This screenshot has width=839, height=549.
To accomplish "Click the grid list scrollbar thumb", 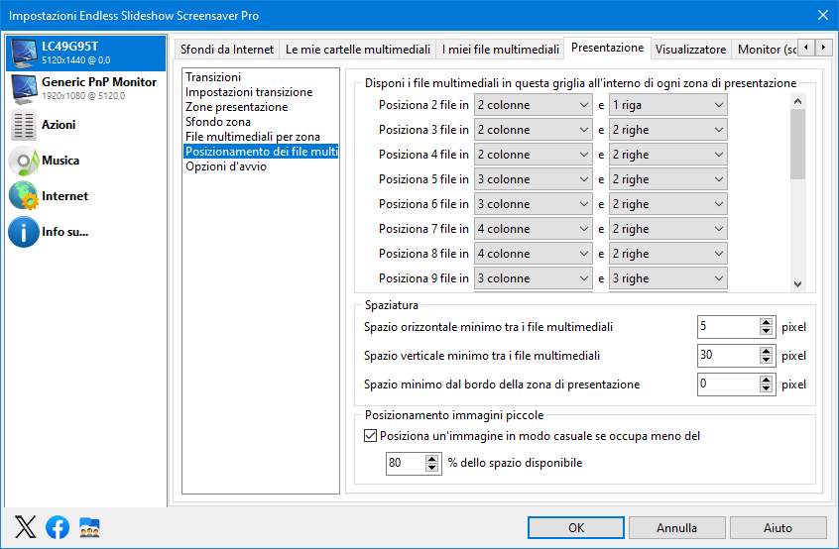I will click(797, 145).
